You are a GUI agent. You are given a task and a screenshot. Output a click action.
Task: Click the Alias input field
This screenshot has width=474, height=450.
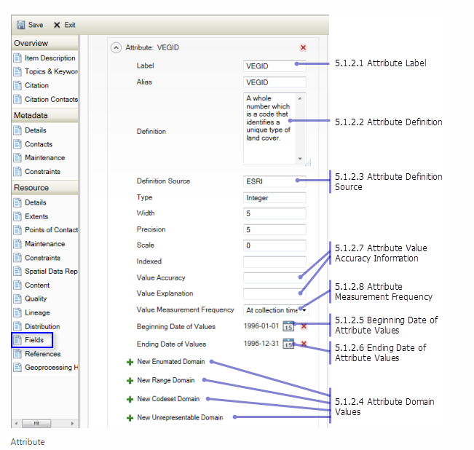(x=274, y=82)
